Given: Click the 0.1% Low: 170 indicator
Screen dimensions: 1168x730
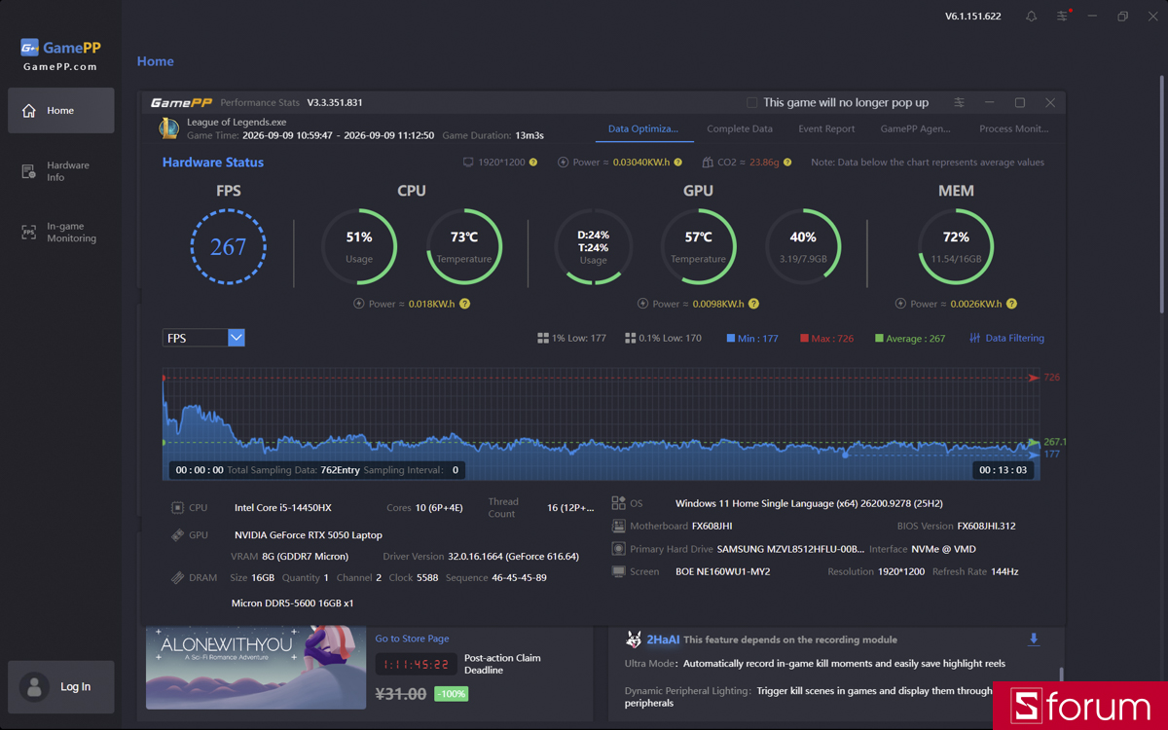Looking at the screenshot, I should (663, 338).
